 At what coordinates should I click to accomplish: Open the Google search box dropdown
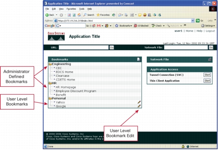pyautogui.click(x=60, y=26)
